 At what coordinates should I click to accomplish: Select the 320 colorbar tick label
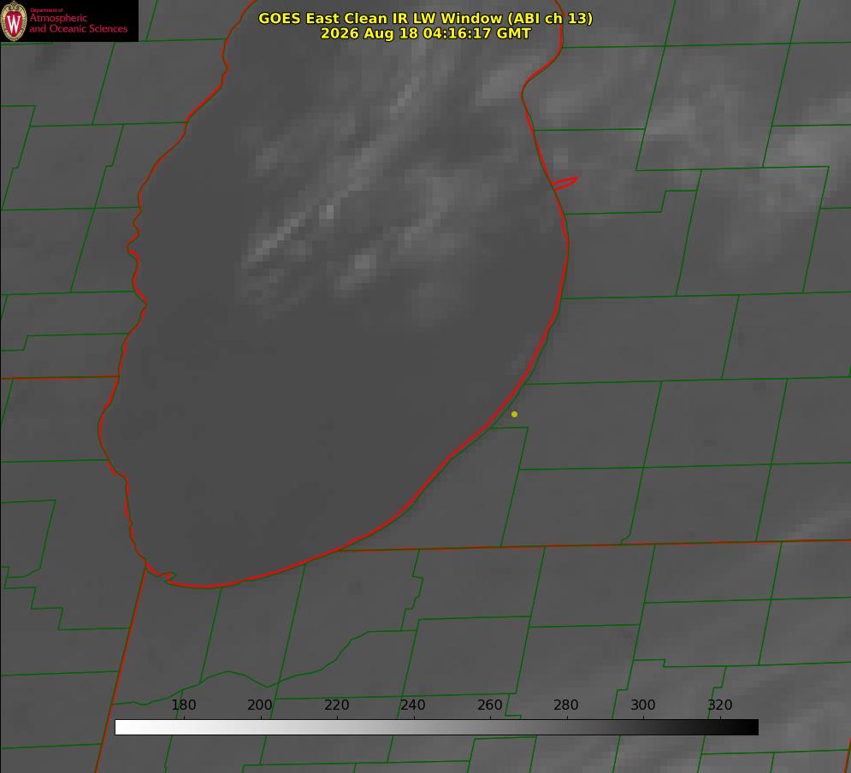tap(720, 705)
